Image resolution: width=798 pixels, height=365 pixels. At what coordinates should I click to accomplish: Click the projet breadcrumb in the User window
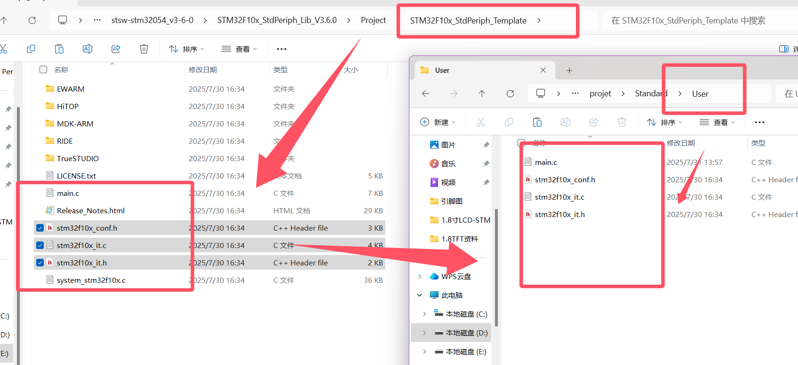point(600,93)
